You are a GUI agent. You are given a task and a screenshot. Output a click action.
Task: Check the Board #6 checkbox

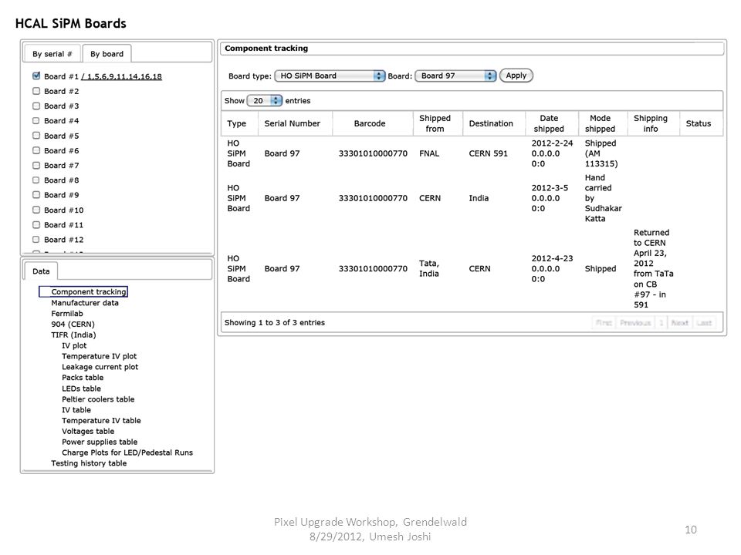click(x=36, y=150)
